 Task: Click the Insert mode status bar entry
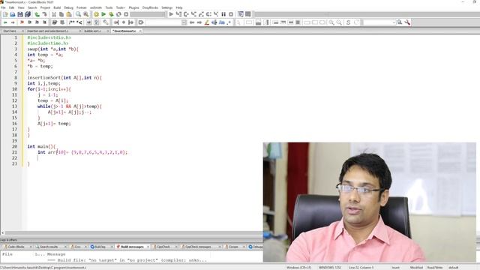coord(395,268)
